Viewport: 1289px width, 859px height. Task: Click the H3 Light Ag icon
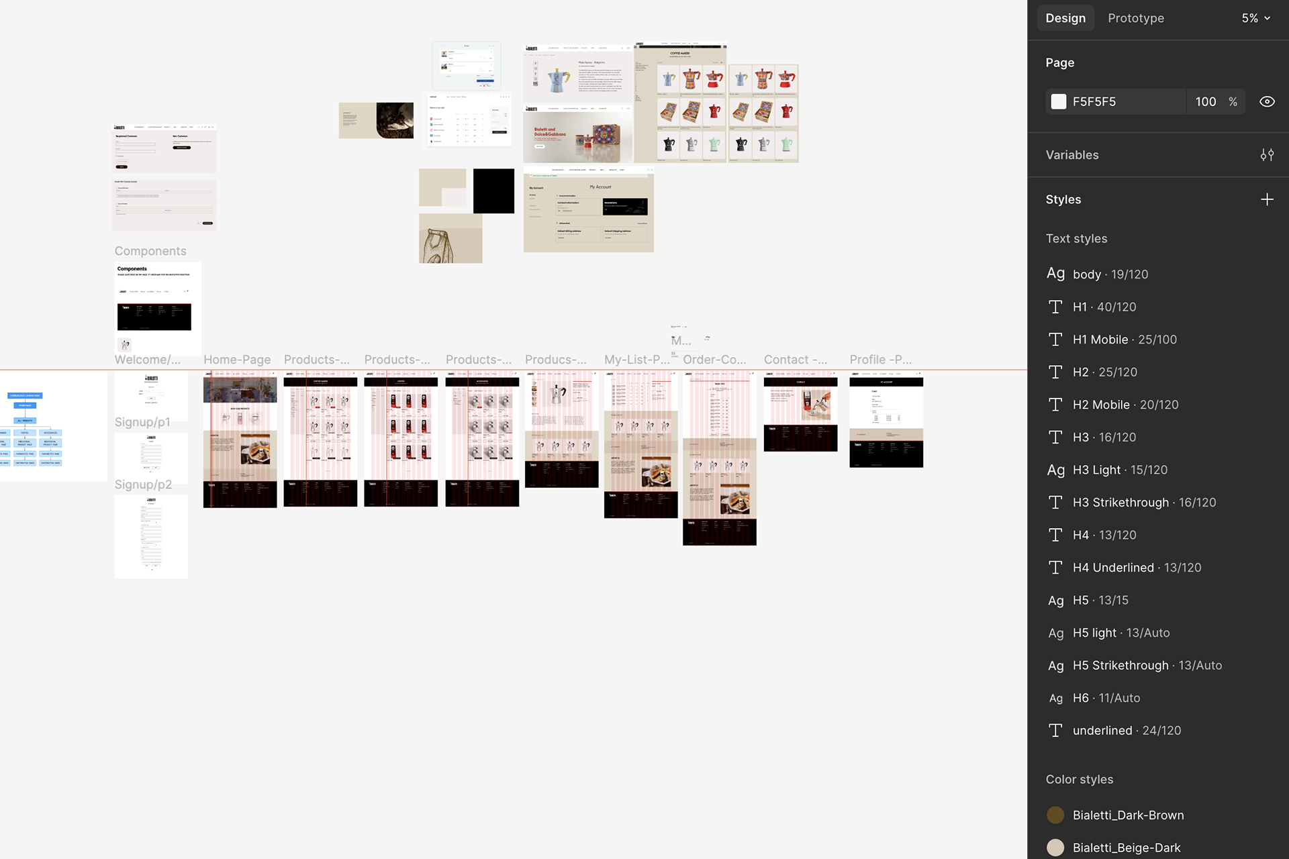[1055, 470]
